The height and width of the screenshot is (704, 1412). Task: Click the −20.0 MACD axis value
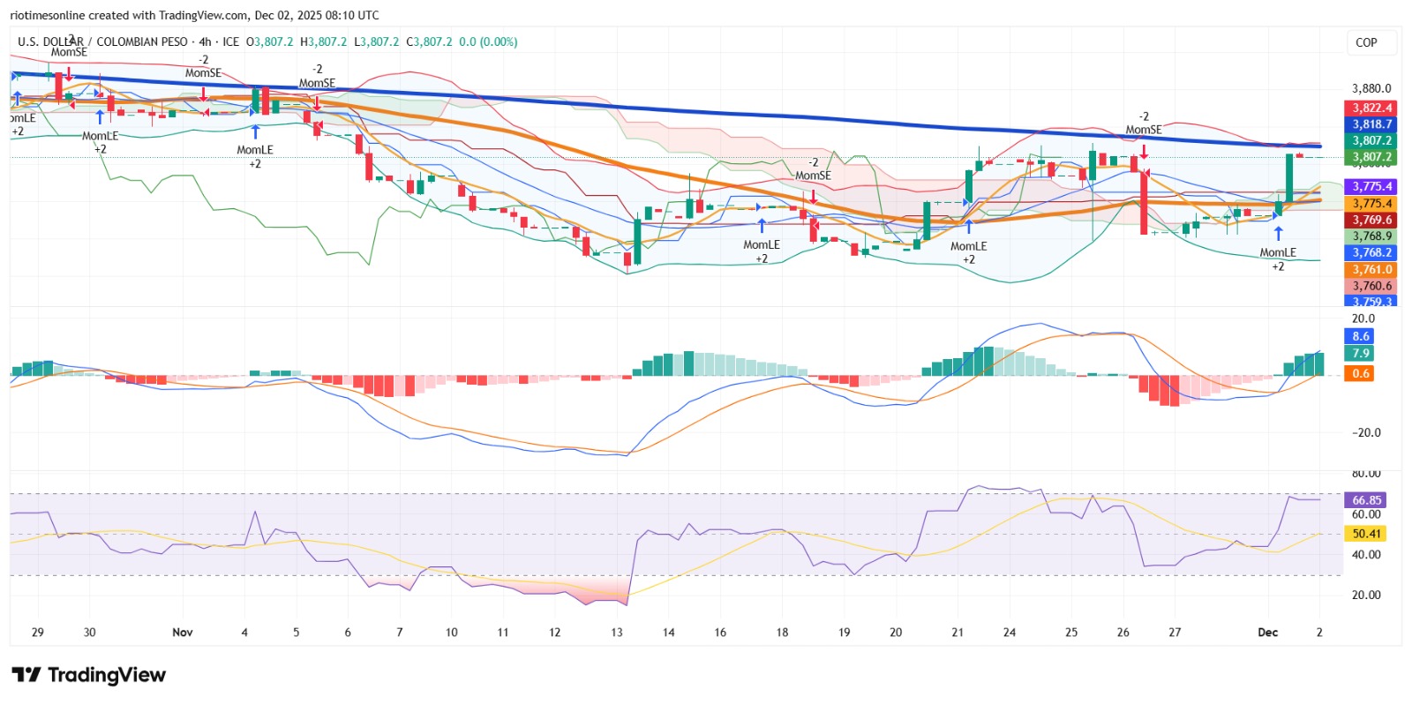click(1366, 432)
